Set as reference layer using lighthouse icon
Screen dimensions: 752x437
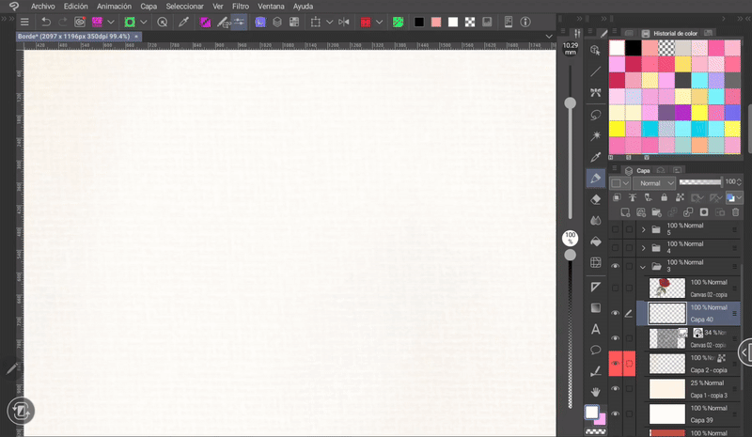click(x=633, y=197)
